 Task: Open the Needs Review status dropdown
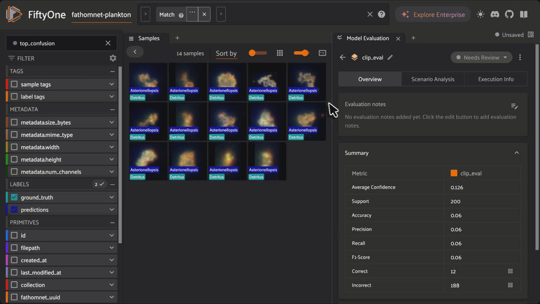(481, 58)
